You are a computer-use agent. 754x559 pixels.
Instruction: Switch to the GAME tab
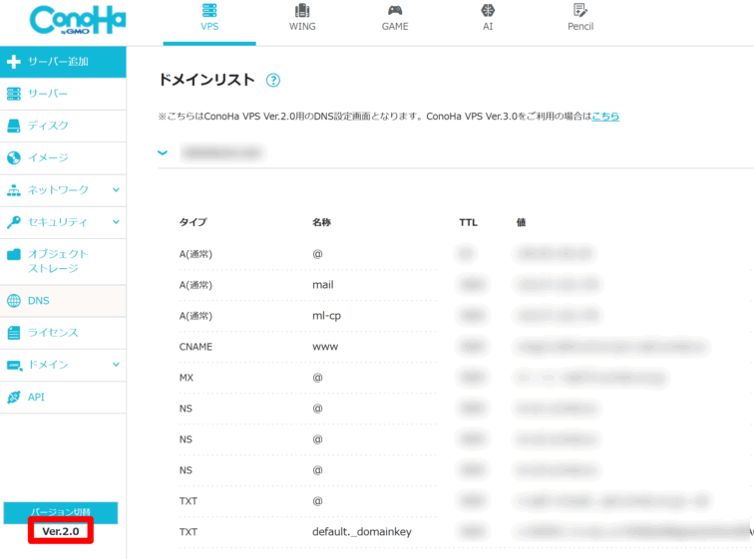[x=395, y=18]
